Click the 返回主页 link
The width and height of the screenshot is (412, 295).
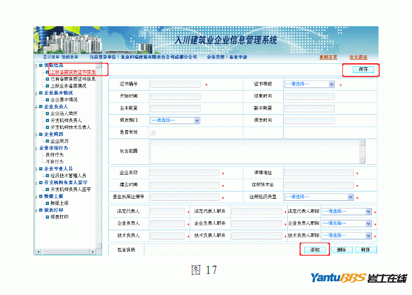point(328,57)
